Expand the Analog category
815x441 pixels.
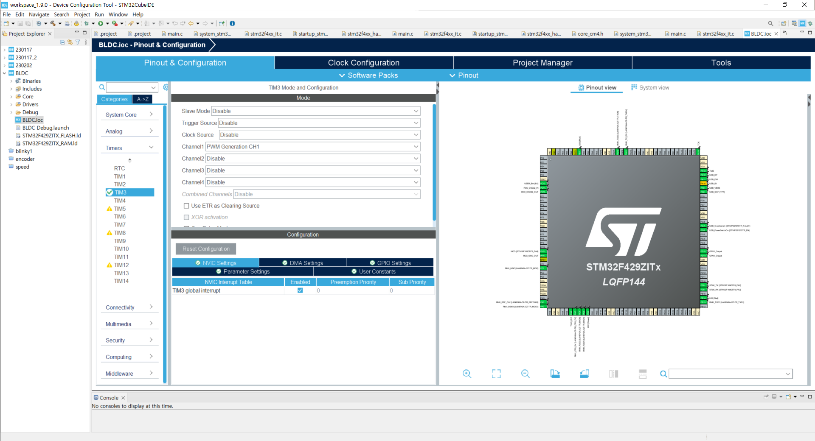tap(129, 131)
